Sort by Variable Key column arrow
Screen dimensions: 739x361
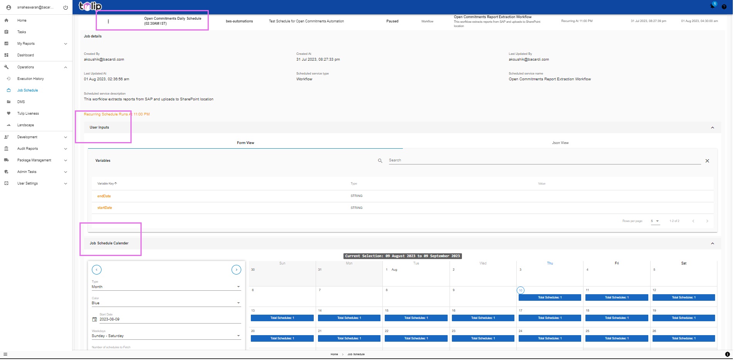pos(116,183)
